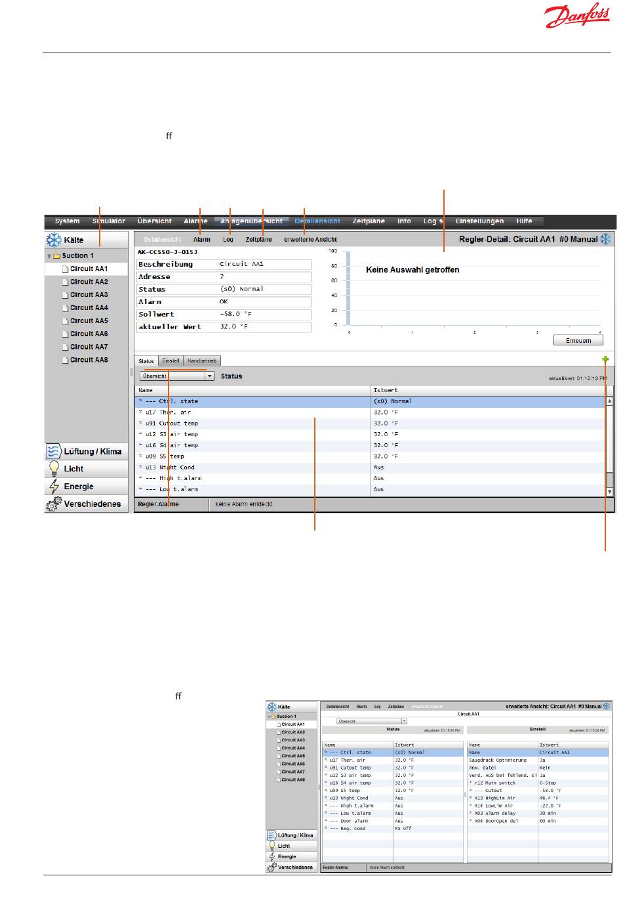Click 'Istwert' column header in main status table

[x=489, y=390]
